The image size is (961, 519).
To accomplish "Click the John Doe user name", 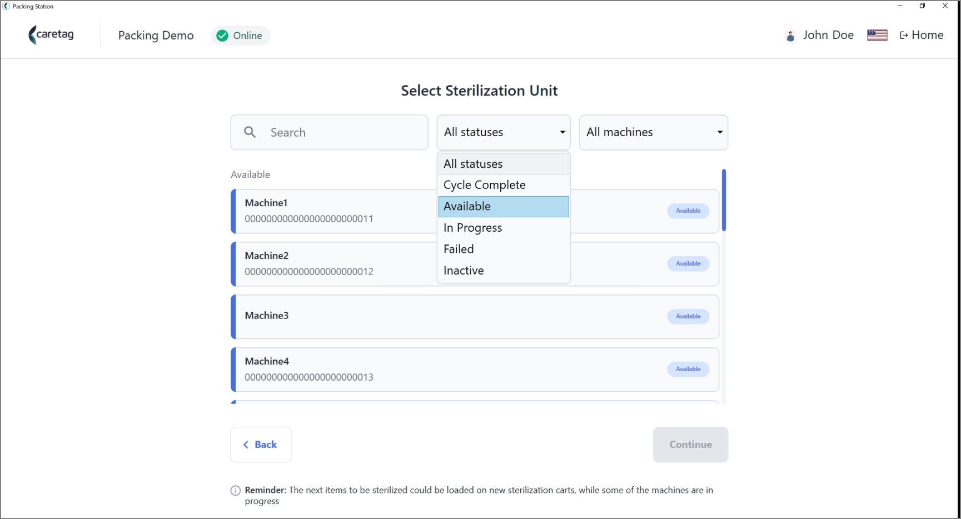I will tap(828, 35).
